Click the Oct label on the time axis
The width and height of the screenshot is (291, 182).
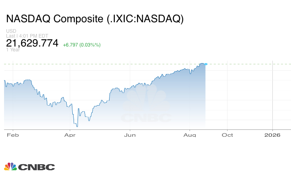click(x=228, y=135)
